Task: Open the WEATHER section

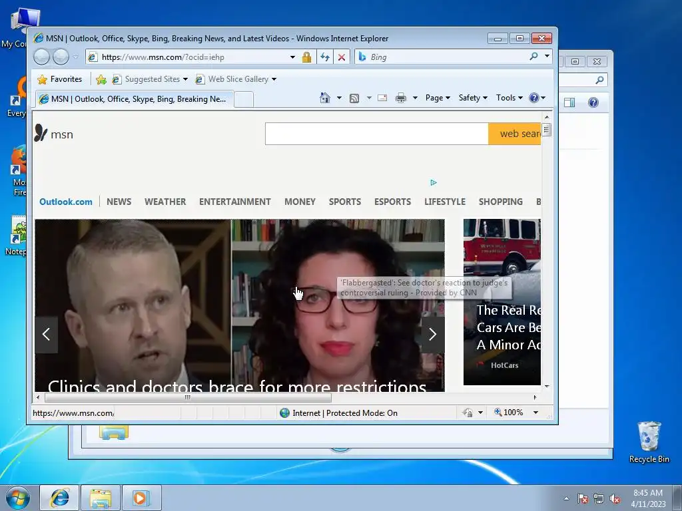Action: (x=165, y=202)
